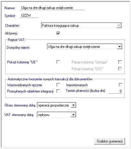The image size is (131, 149).
Task: Click the Pokaż kolumnę "UE" label
Action: point(22,62)
